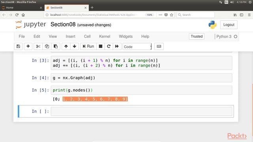Copy selected cells icon
The width and height of the screenshot is (253, 142).
coord(47,47)
